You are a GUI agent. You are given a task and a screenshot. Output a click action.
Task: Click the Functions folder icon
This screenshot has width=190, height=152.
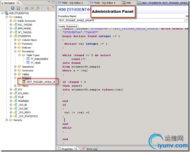19,44
